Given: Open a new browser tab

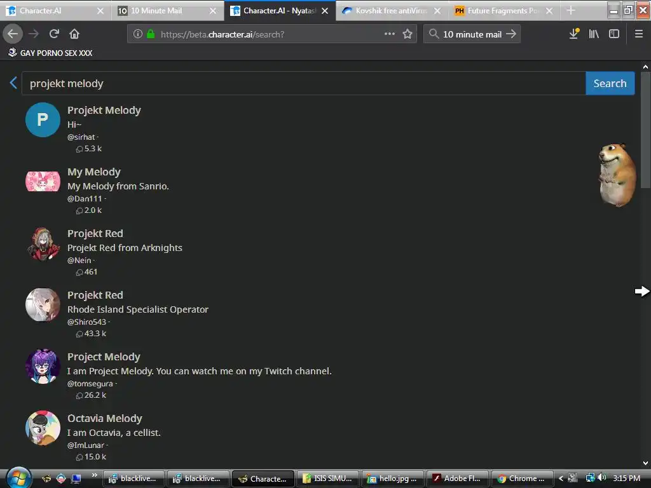Looking at the screenshot, I should [x=571, y=11].
